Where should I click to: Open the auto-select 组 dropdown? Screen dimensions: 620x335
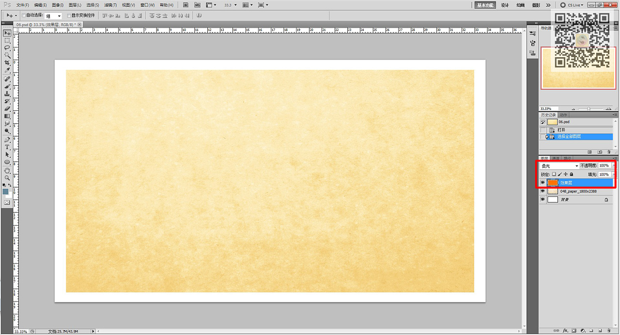click(x=54, y=16)
